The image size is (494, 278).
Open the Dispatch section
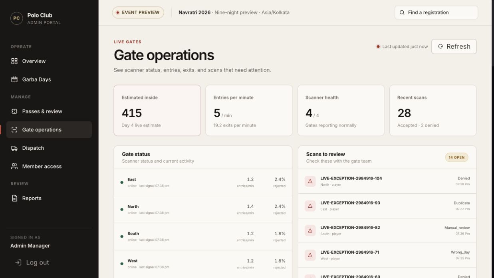click(x=49, y=148)
